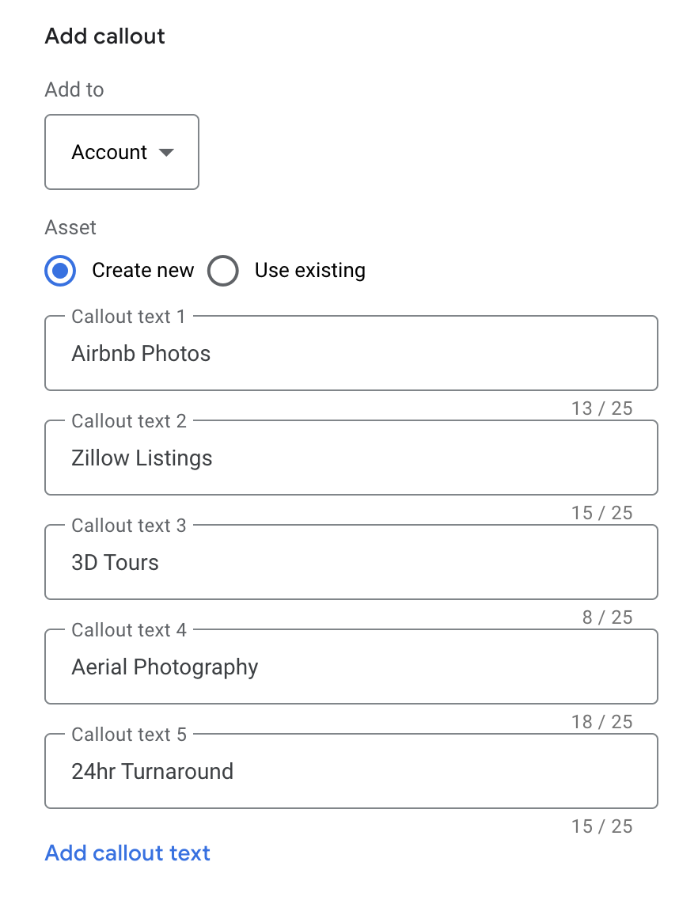Click the Add callout text link
The width and height of the screenshot is (698, 904).
click(x=127, y=853)
